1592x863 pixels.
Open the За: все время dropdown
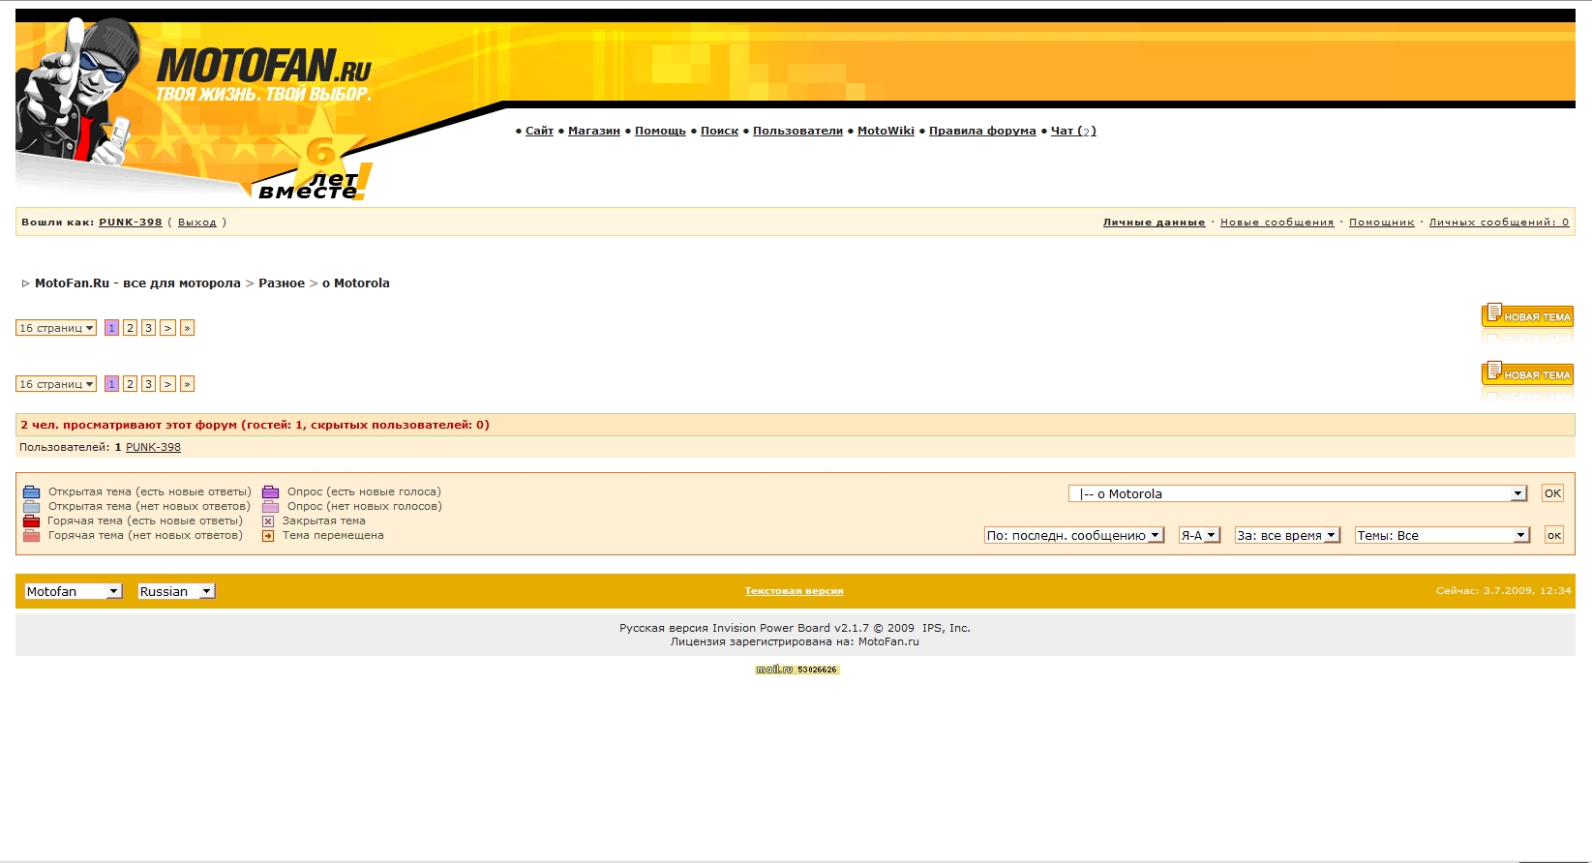click(1287, 535)
